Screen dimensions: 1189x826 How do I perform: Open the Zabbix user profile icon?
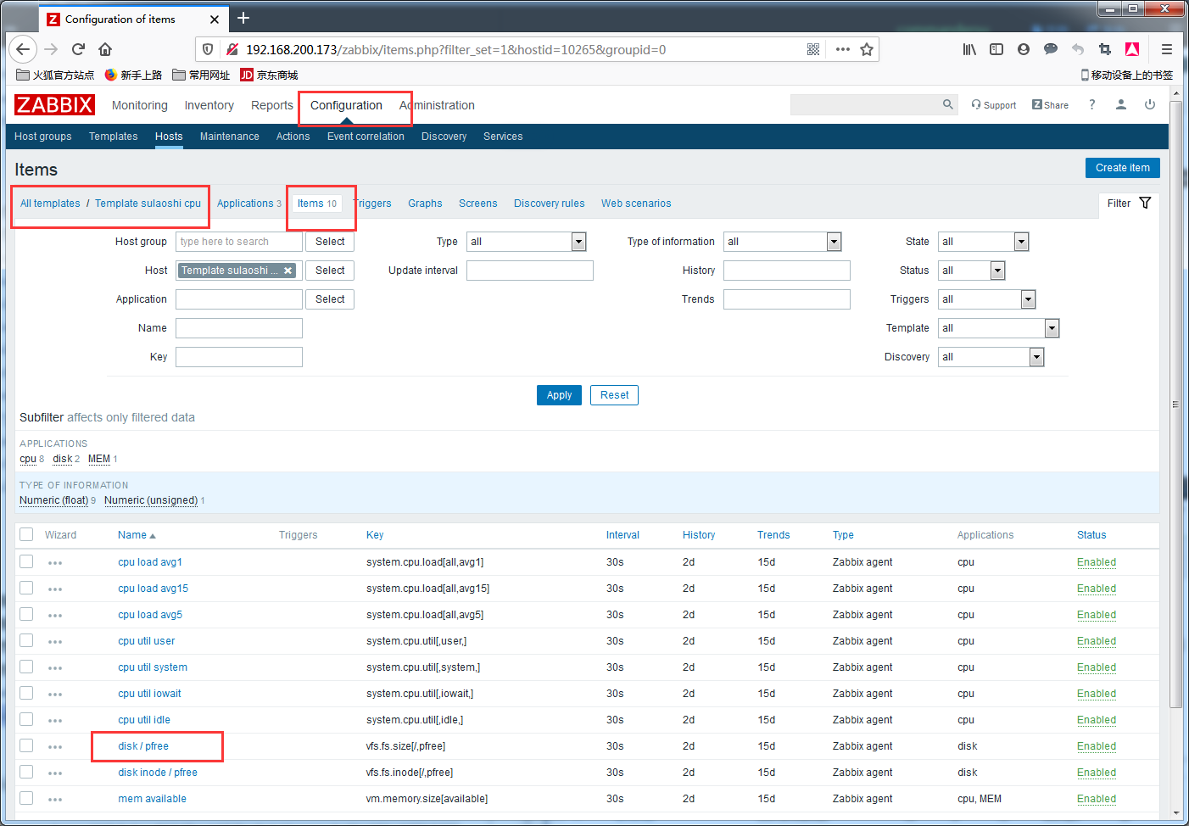pos(1121,104)
